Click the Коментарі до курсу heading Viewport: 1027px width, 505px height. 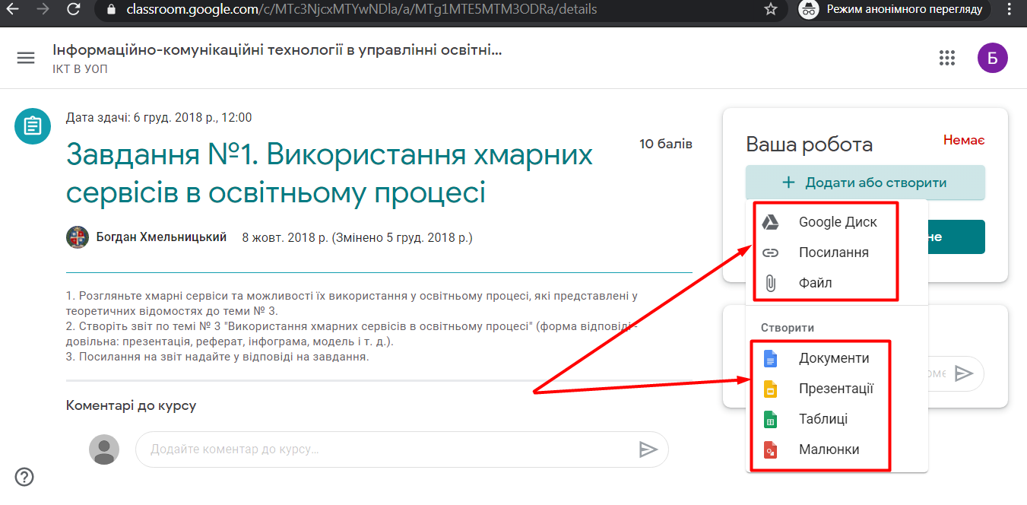[131, 405]
